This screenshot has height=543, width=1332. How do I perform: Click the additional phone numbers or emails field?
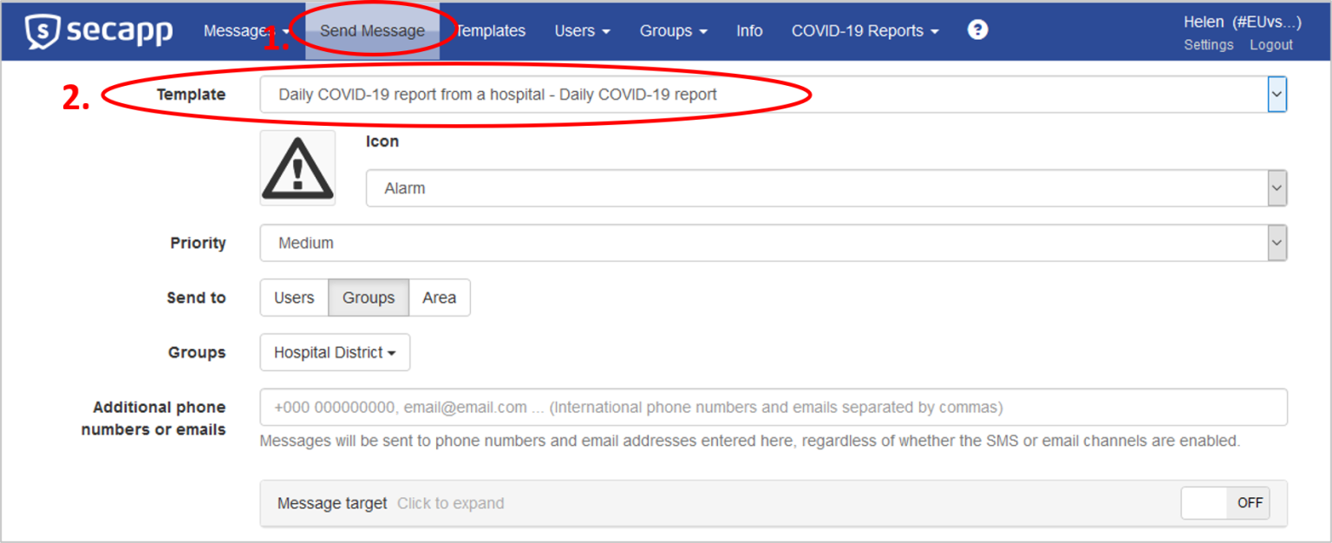[772, 408]
